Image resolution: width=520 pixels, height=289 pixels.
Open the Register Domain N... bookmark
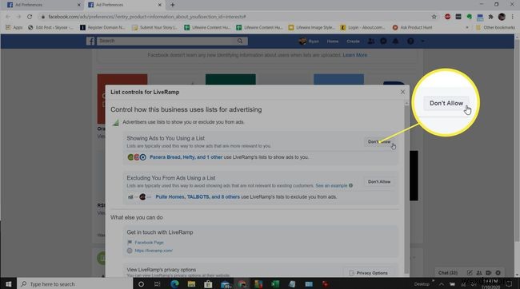(102, 27)
